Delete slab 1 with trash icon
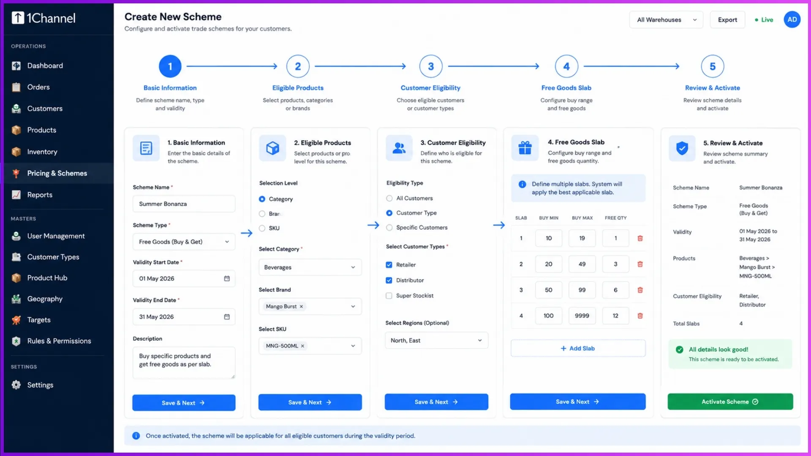The width and height of the screenshot is (811, 456). click(x=640, y=238)
